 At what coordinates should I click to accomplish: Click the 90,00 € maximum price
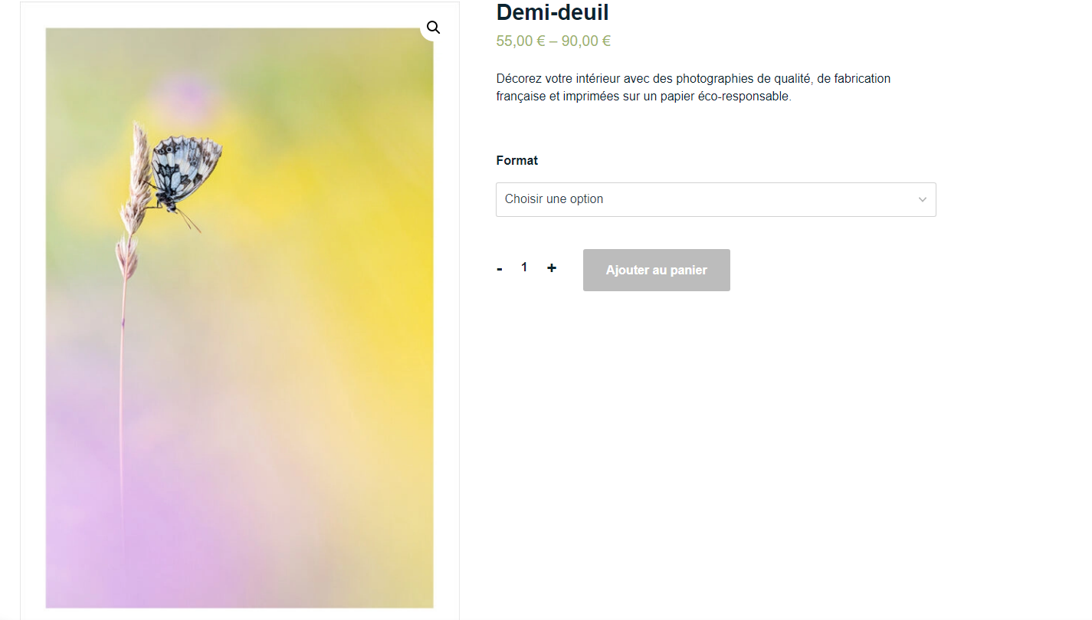tap(586, 41)
